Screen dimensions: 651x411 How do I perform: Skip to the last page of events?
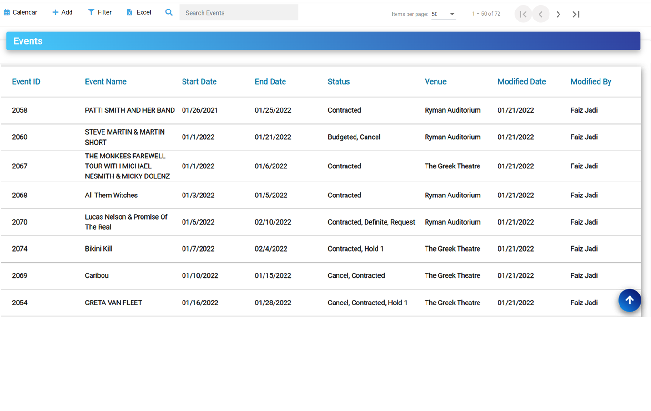pyautogui.click(x=576, y=14)
